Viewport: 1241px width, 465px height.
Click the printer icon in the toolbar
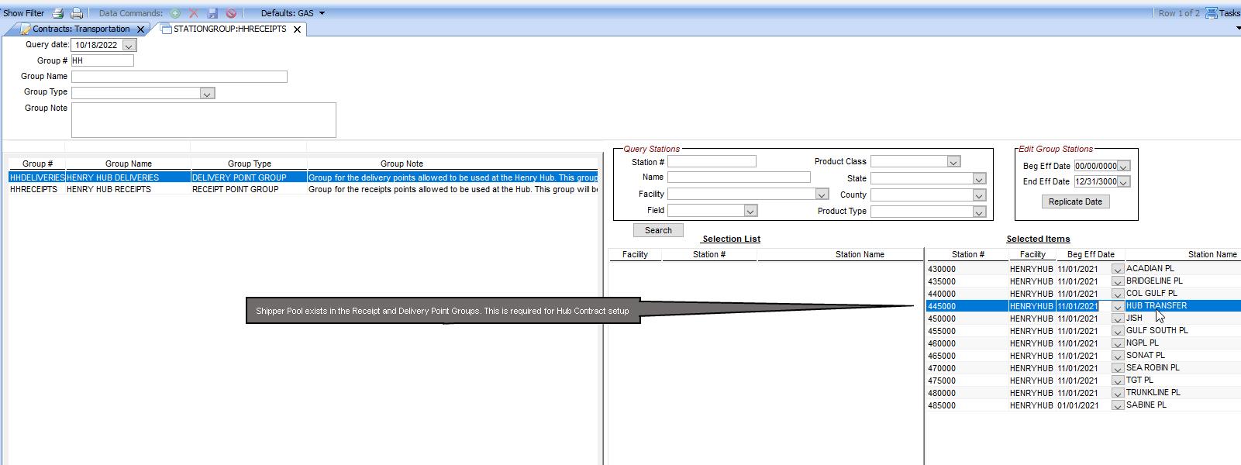[x=77, y=13]
